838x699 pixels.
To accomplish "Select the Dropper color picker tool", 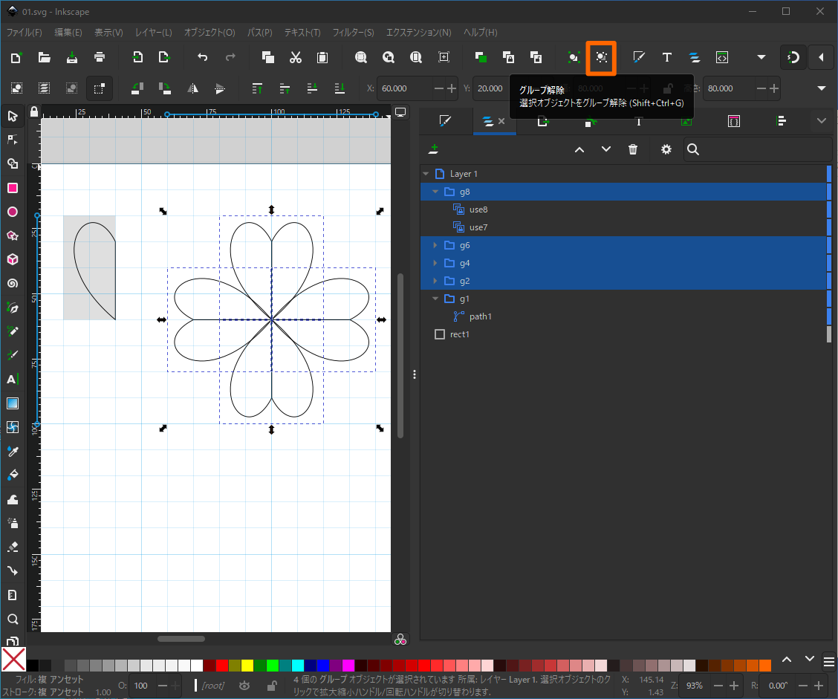I will [x=13, y=452].
